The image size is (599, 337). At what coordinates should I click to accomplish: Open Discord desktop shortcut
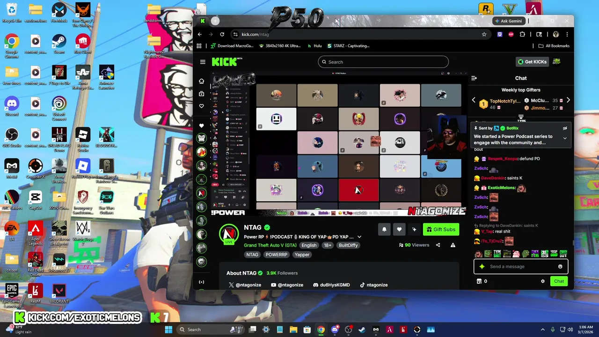tap(12, 107)
